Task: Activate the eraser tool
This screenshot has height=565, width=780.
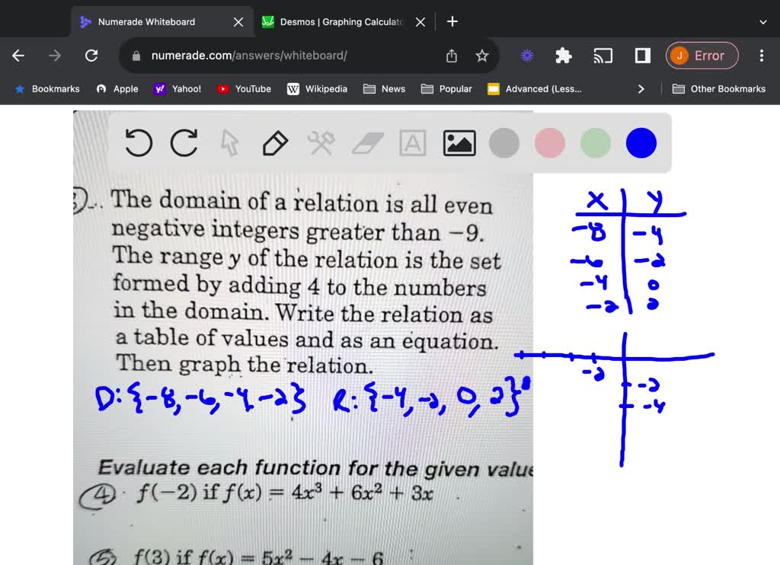Action: click(366, 143)
